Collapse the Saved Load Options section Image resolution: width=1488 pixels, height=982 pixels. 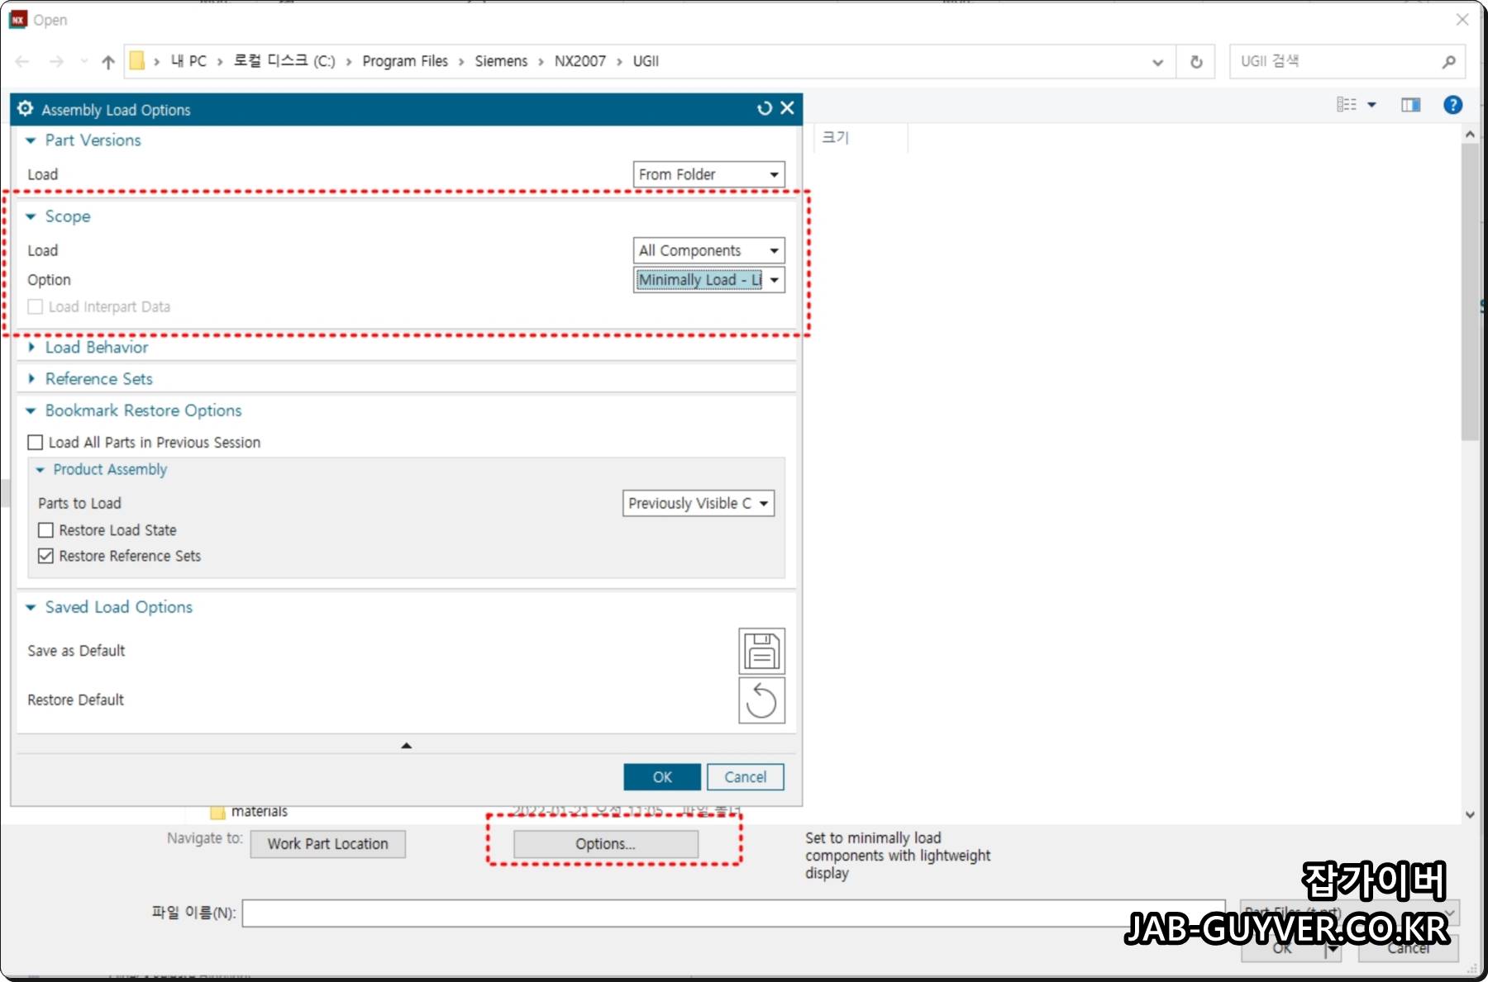click(31, 608)
